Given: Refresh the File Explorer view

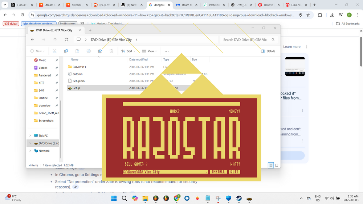Looking at the screenshot, I should (x=66, y=39).
